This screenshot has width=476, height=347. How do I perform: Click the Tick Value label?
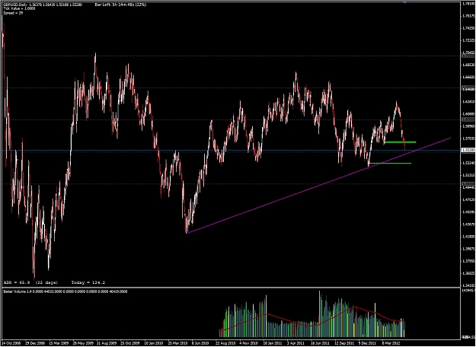coord(19,8)
